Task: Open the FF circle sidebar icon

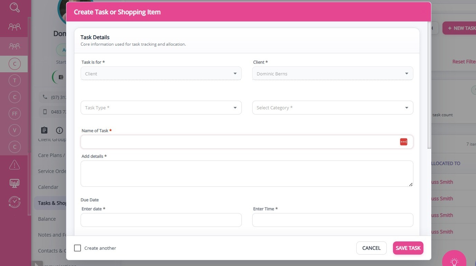Action: click(15, 113)
